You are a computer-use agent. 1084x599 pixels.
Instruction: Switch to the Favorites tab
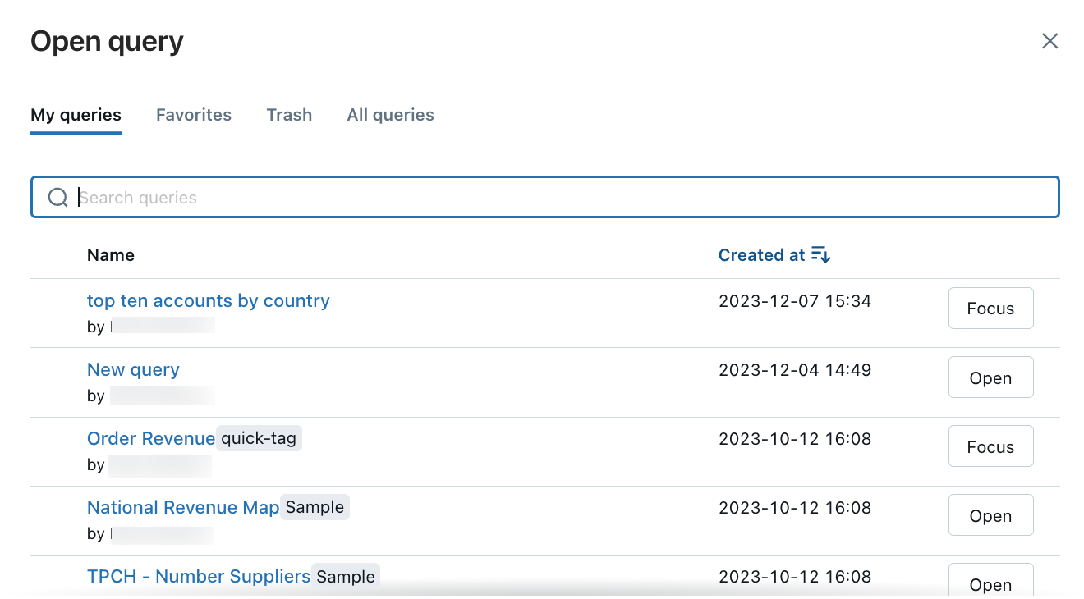coord(194,115)
